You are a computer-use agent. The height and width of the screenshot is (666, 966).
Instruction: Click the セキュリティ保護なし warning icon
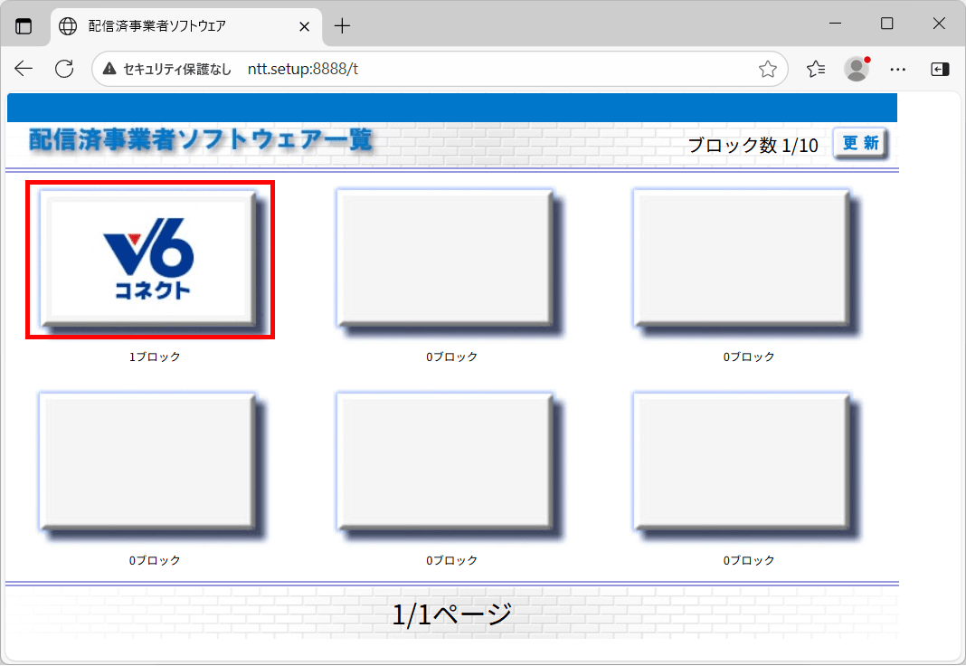pyautogui.click(x=109, y=68)
